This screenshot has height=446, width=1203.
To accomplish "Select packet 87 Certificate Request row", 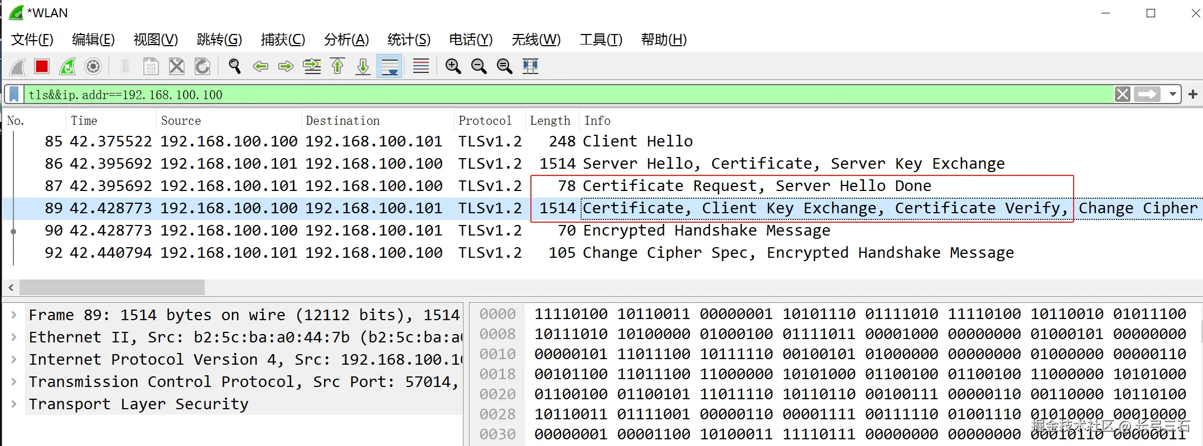I will [602, 186].
